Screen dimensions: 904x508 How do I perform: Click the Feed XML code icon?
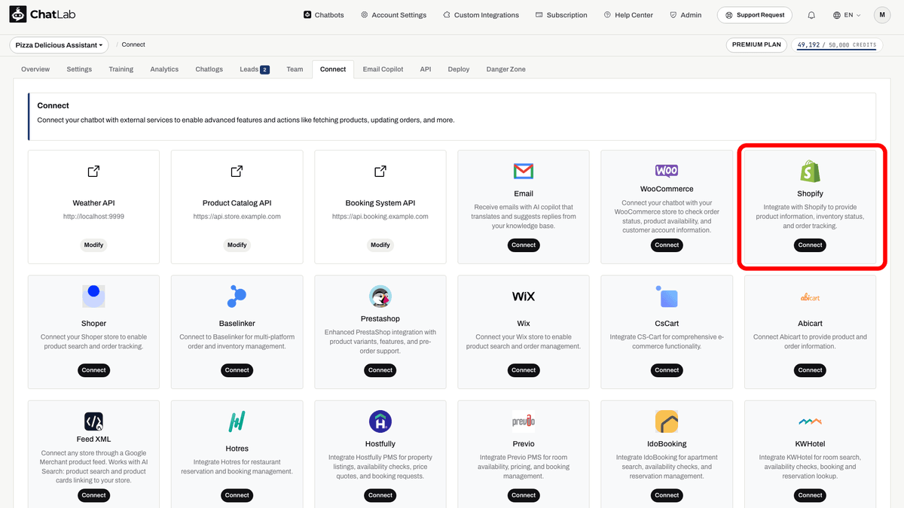[93, 421]
